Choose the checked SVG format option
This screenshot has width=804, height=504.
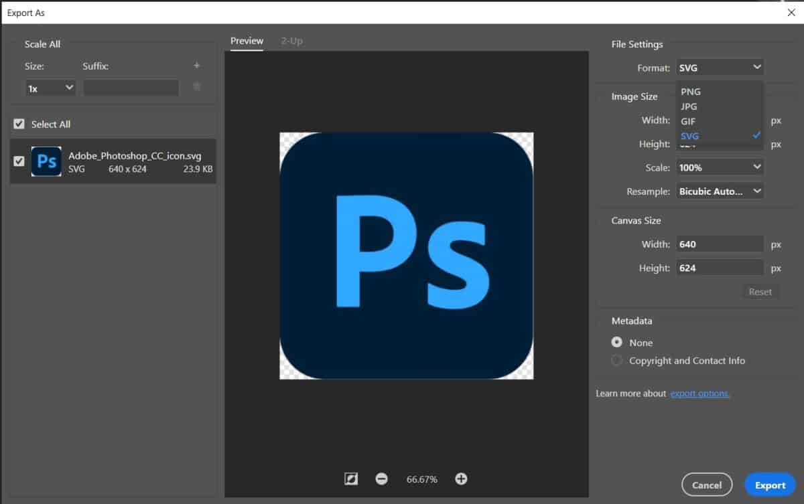tap(720, 136)
